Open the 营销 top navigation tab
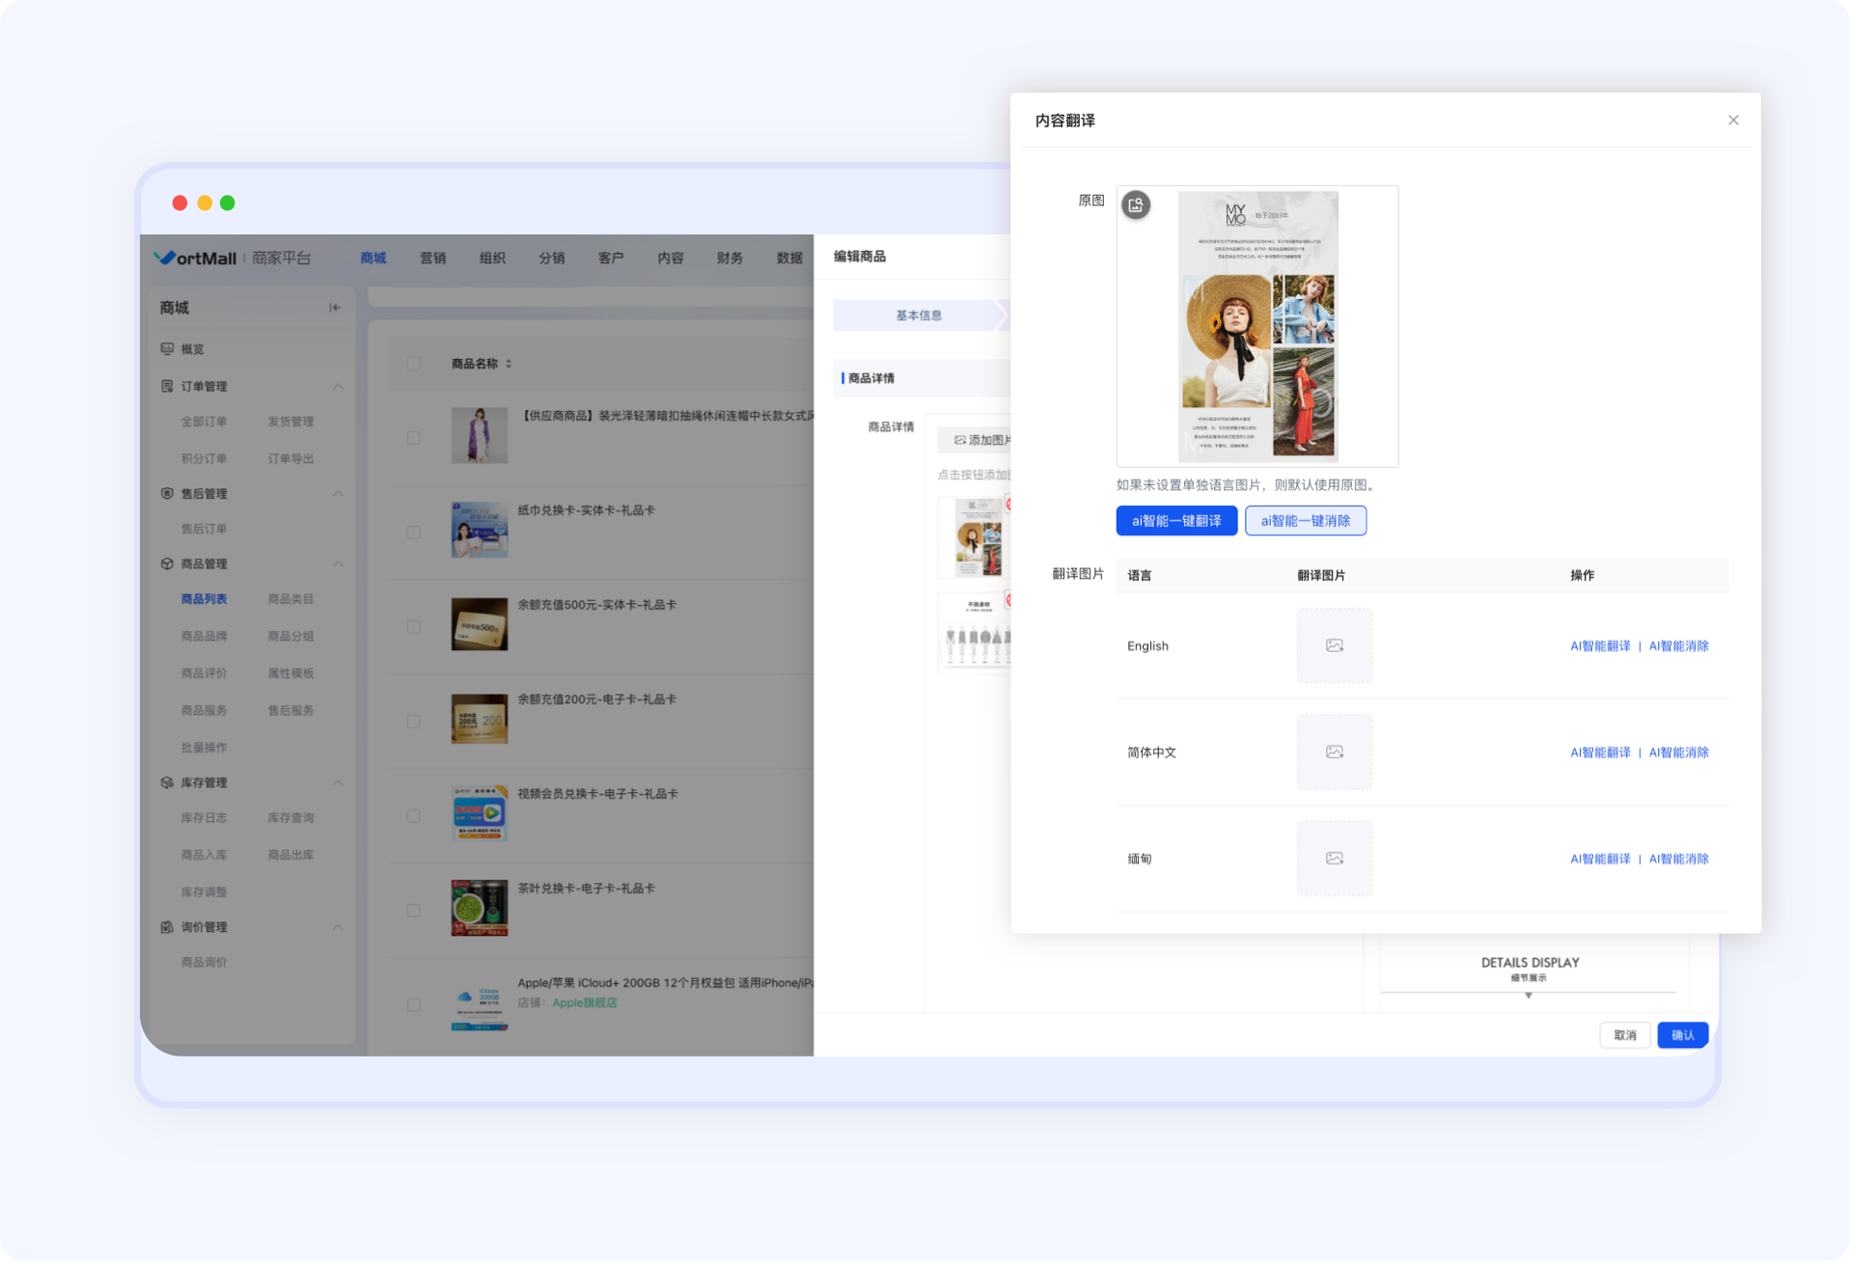 (432, 258)
